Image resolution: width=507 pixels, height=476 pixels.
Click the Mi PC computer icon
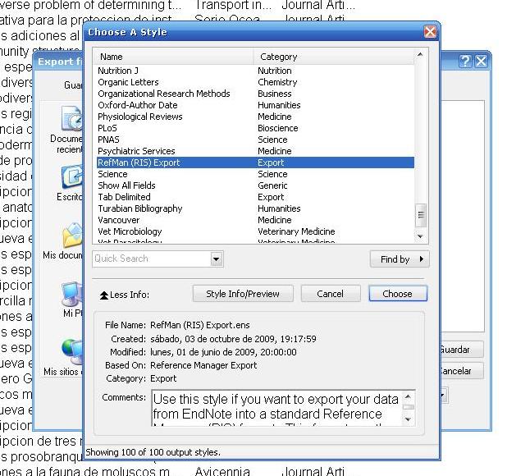click(71, 294)
